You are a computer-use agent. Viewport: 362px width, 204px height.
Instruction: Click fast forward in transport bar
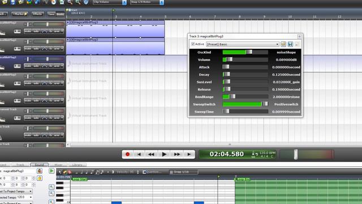(177, 154)
